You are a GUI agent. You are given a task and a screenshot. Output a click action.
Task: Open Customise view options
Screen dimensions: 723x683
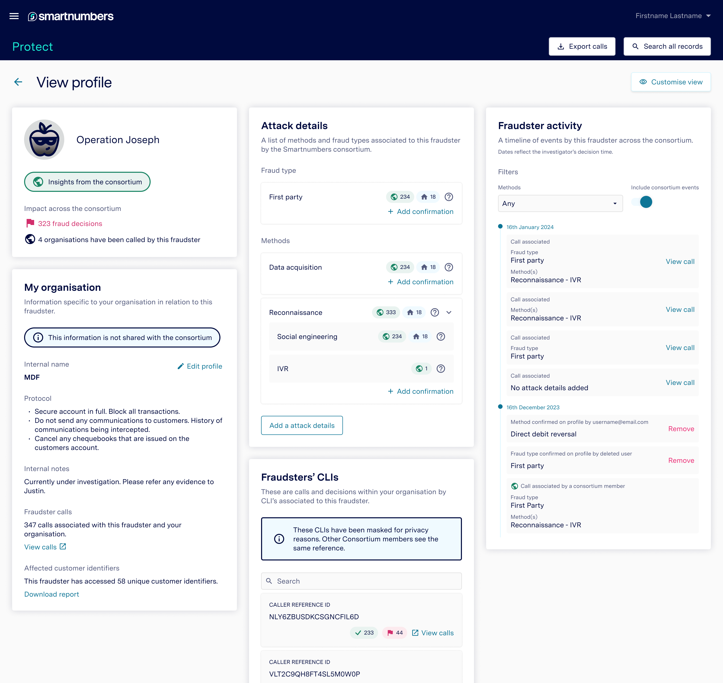point(671,82)
